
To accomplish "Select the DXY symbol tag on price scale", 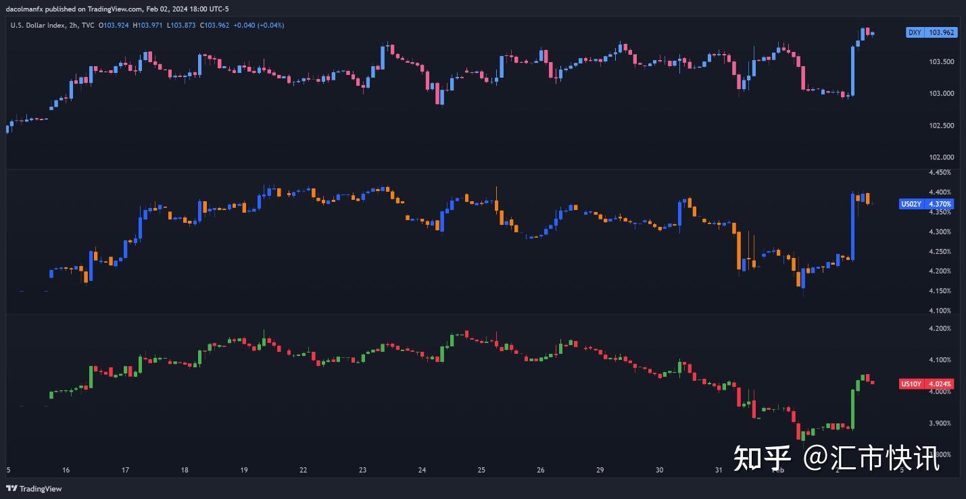I will [x=915, y=32].
